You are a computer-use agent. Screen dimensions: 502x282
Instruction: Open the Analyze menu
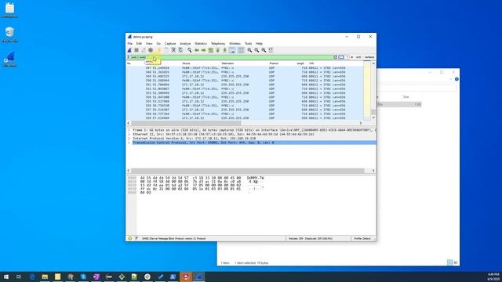pyautogui.click(x=185, y=44)
